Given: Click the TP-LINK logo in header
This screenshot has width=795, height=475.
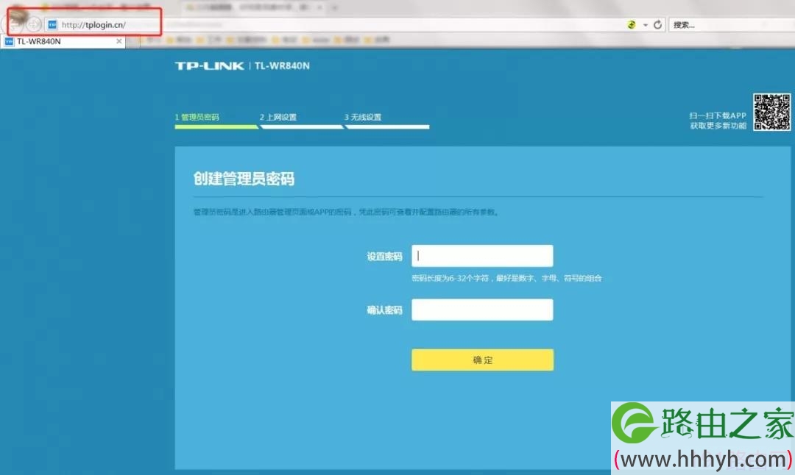Looking at the screenshot, I should click(209, 66).
